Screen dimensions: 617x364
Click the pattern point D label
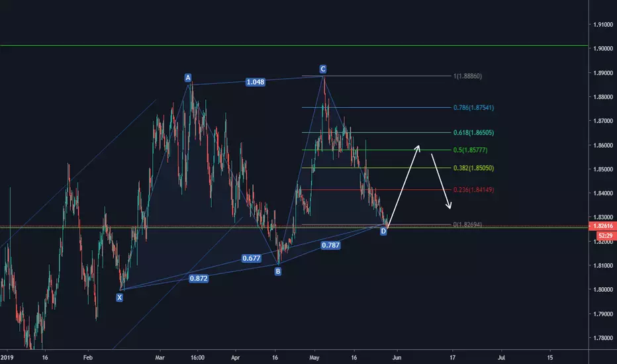(x=383, y=232)
